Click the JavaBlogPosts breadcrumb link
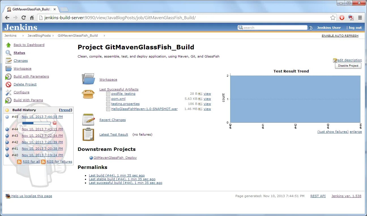Screen dimensions: 367x216 [x=39, y=36]
